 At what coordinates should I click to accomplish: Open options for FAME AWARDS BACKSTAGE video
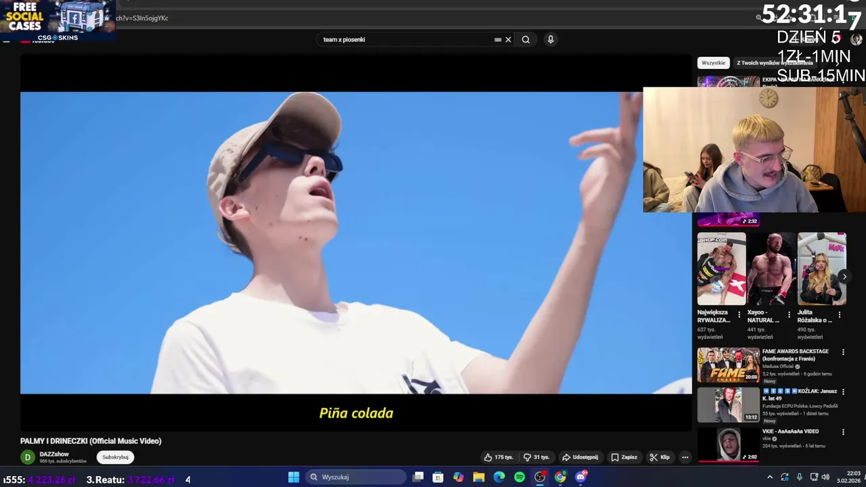point(843,352)
